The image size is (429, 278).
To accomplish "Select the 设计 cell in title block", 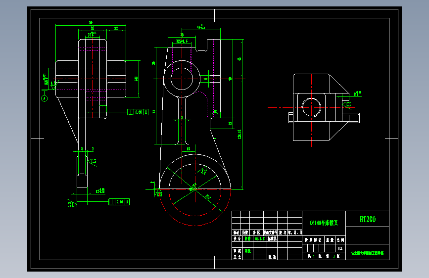I will pyautogui.click(x=237, y=238).
